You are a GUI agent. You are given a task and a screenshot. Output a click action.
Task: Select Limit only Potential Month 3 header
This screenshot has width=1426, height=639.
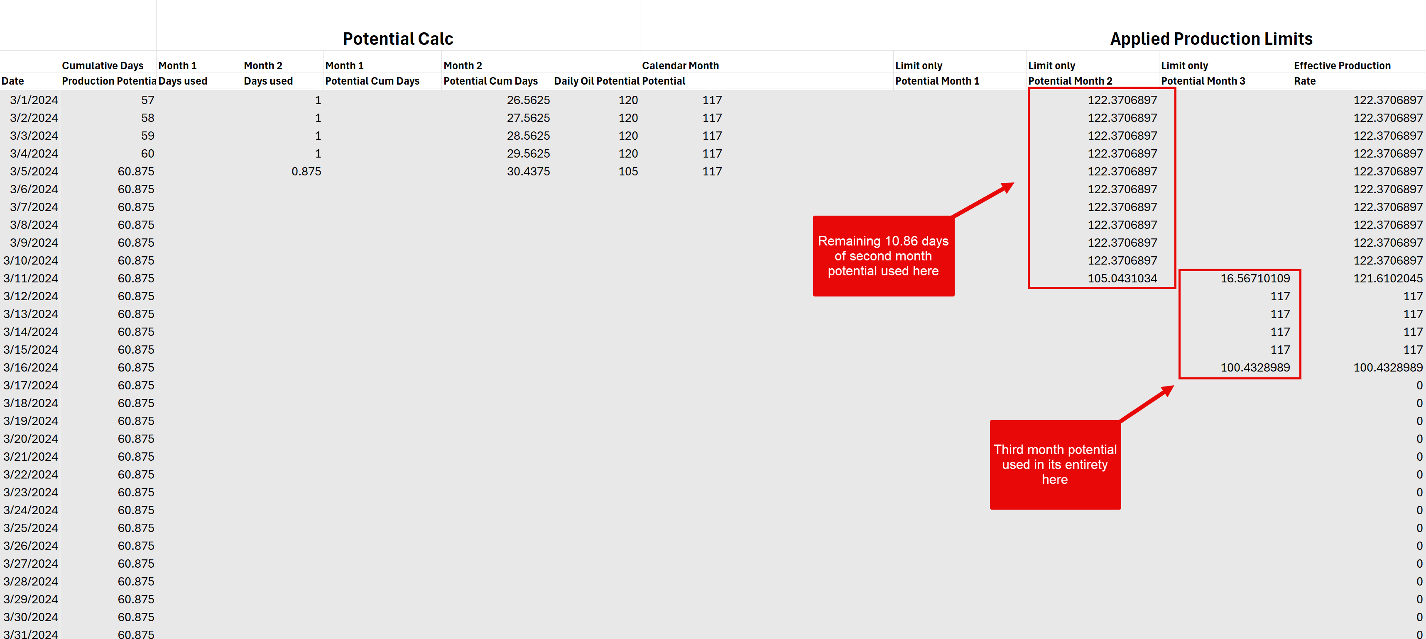(x=1202, y=73)
